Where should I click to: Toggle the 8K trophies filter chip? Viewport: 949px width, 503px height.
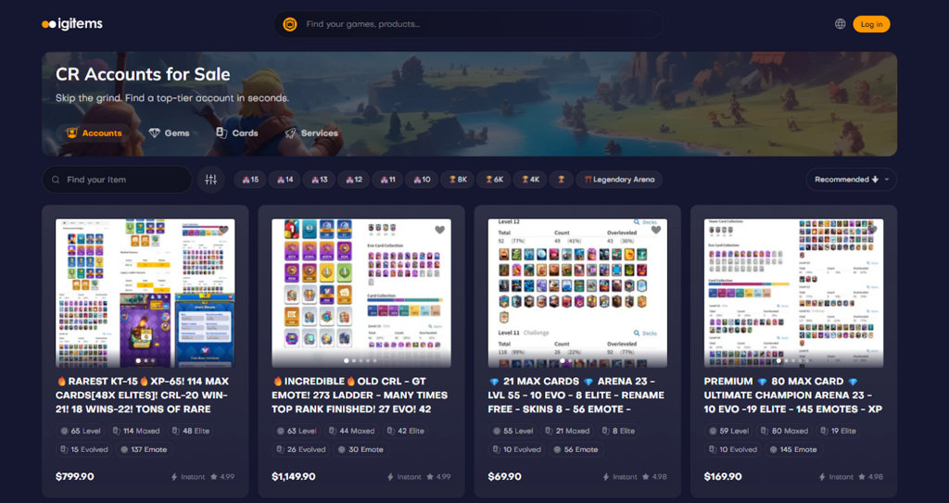(458, 180)
